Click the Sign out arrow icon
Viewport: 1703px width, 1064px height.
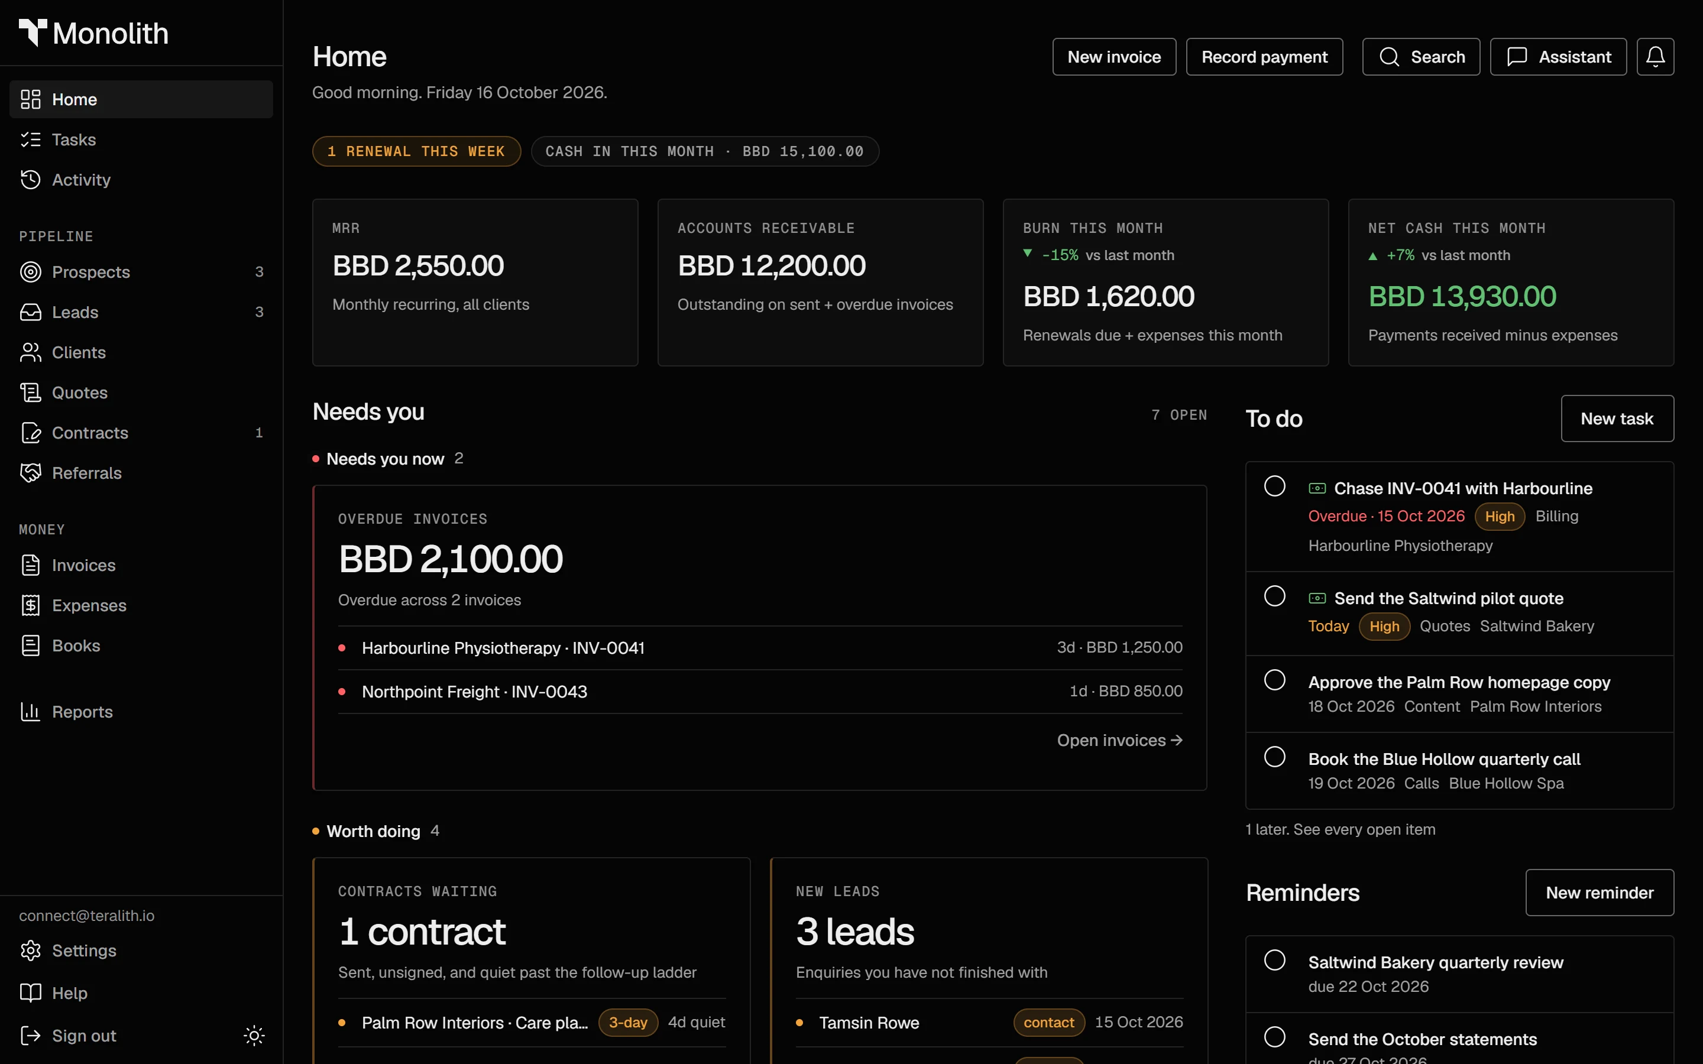(x=30, y=1034)
